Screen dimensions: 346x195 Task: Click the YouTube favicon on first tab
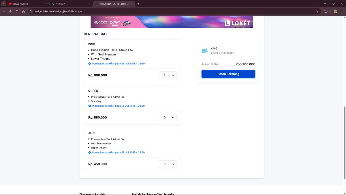(x=10, y=4)
